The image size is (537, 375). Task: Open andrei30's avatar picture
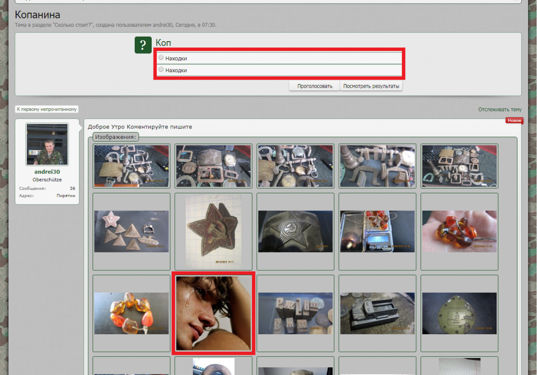[47, 145]
